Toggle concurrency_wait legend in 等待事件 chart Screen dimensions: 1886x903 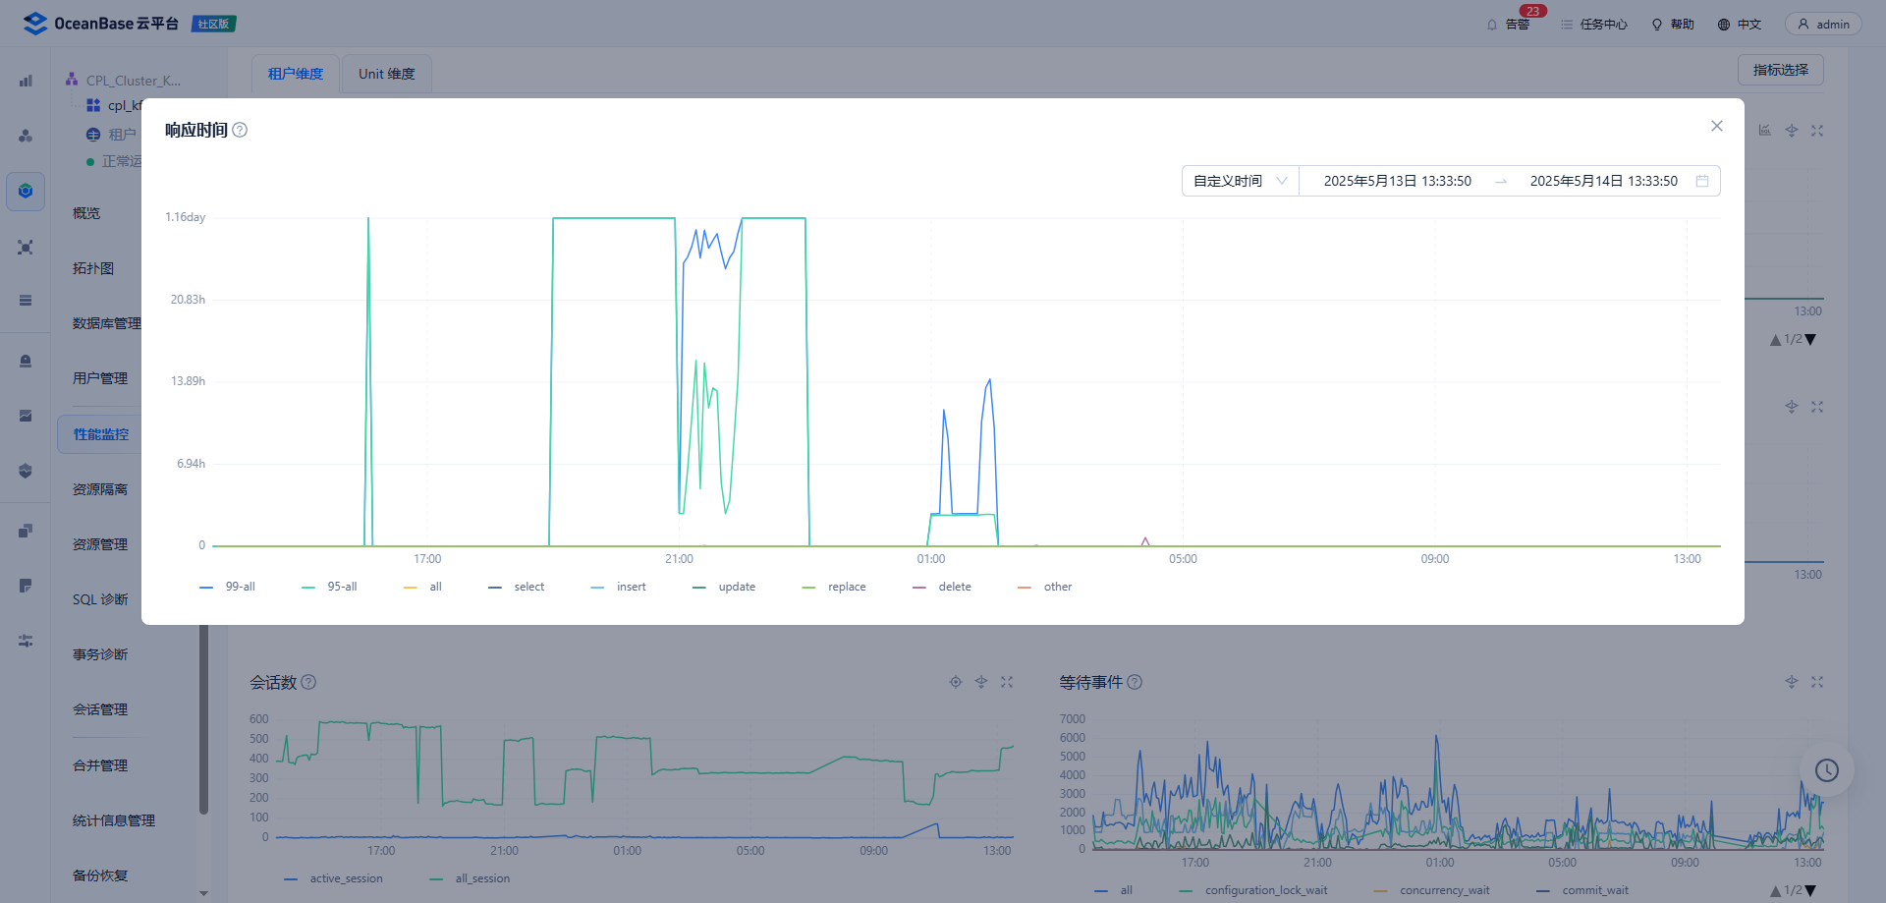tap(1432, 890)
